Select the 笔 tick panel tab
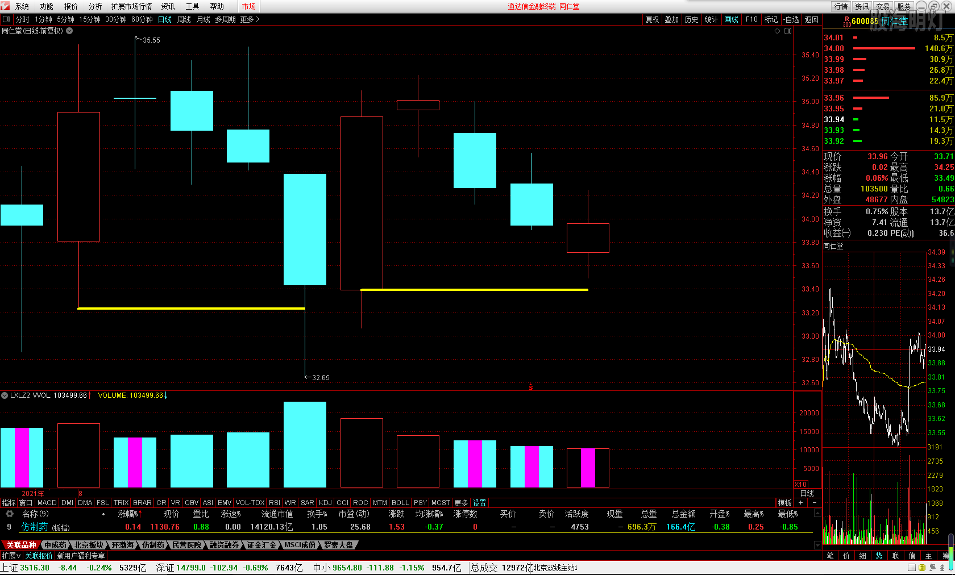955x575 pixels. tap(831, 556)
